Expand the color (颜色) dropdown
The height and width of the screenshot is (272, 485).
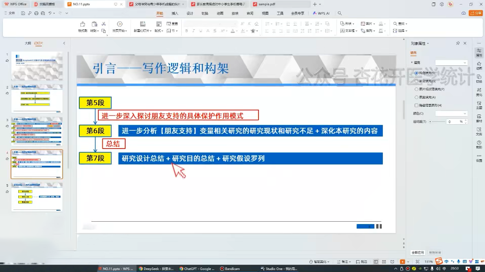click(451, 114)
